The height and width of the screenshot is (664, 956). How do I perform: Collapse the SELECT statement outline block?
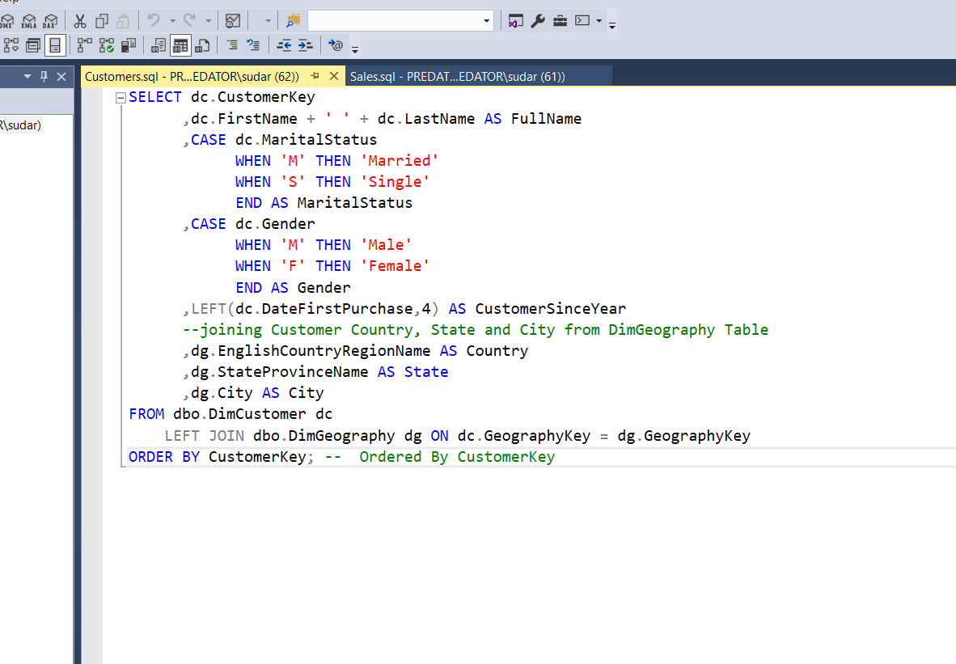[121, 98]
